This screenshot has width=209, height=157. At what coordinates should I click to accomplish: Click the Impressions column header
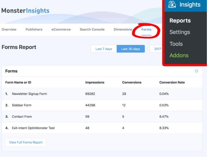coord(95,82)
